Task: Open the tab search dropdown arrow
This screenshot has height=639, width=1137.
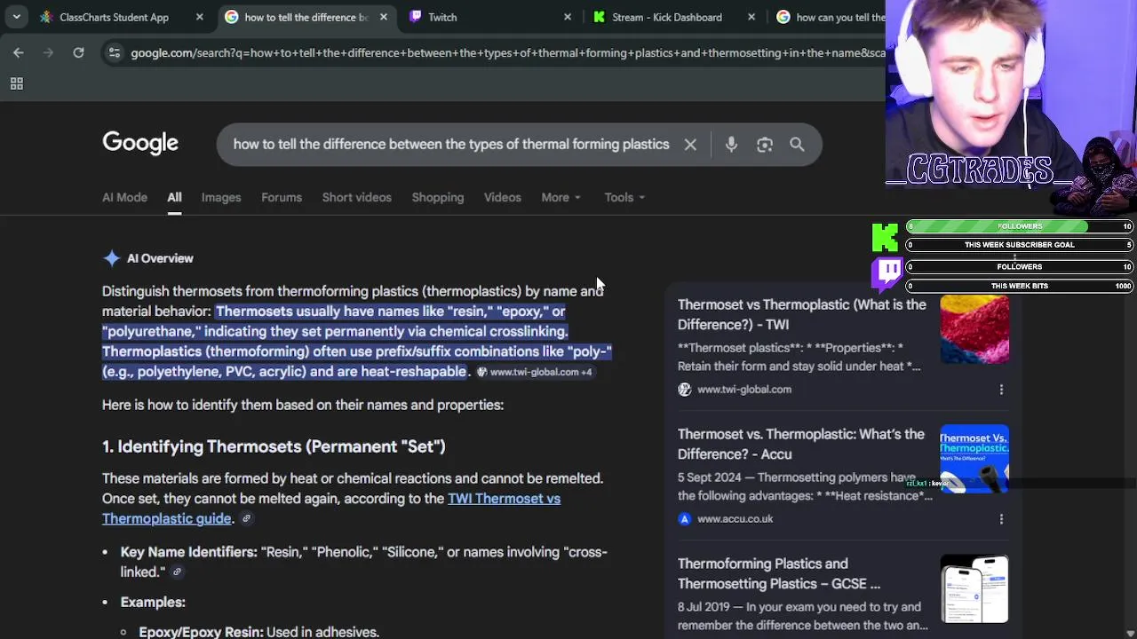Action: click(x=16, y=17)
